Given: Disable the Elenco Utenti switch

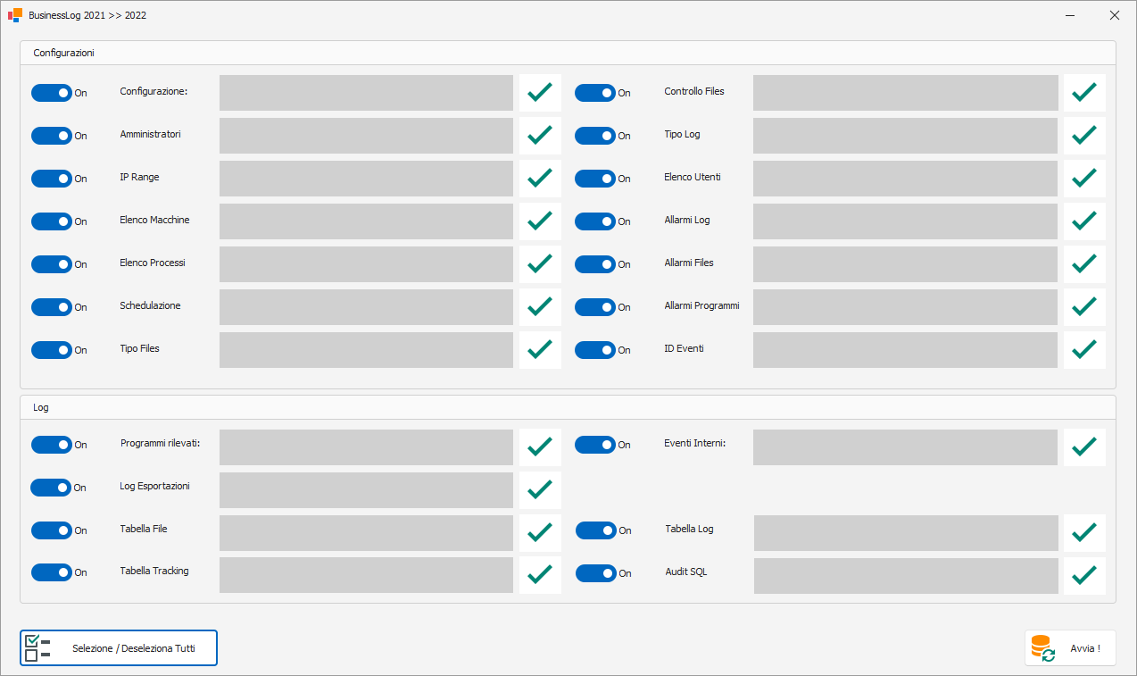Looking at the screenshot, I should (x=595, y=179).
